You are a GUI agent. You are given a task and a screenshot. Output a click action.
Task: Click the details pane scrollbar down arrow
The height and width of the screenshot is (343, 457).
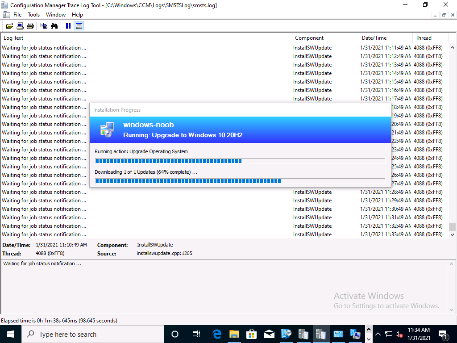(x=453, y=310)
